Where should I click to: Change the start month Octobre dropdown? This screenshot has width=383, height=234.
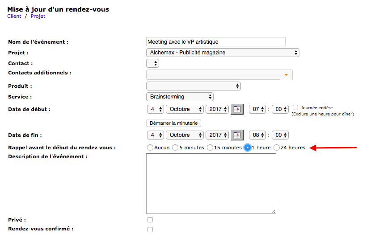tap(185, 109)
